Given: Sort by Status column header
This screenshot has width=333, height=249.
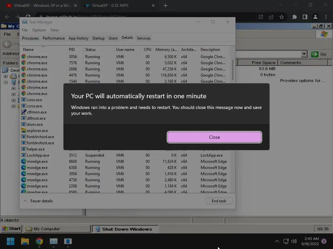Looking at the screenshot, I should point(98,50).
